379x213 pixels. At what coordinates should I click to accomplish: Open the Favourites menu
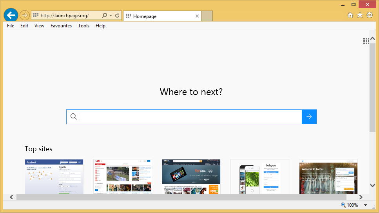(x=61, y=26)
